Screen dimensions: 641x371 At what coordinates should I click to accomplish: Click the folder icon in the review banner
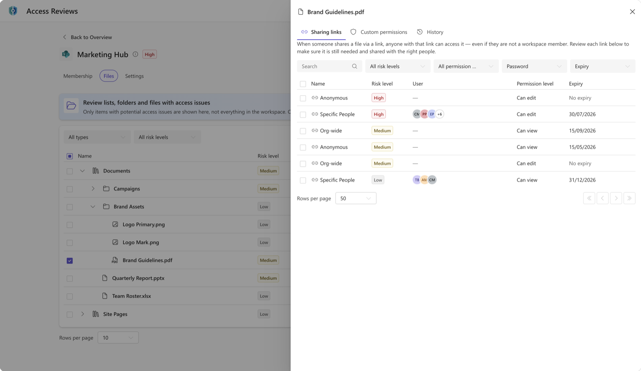[x=71, y=106]
